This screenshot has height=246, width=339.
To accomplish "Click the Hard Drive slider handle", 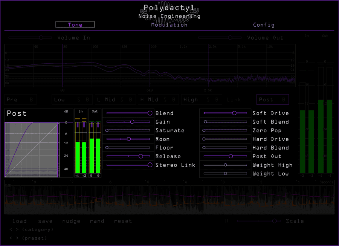I will pyautogui.click(x=204, y=139).
